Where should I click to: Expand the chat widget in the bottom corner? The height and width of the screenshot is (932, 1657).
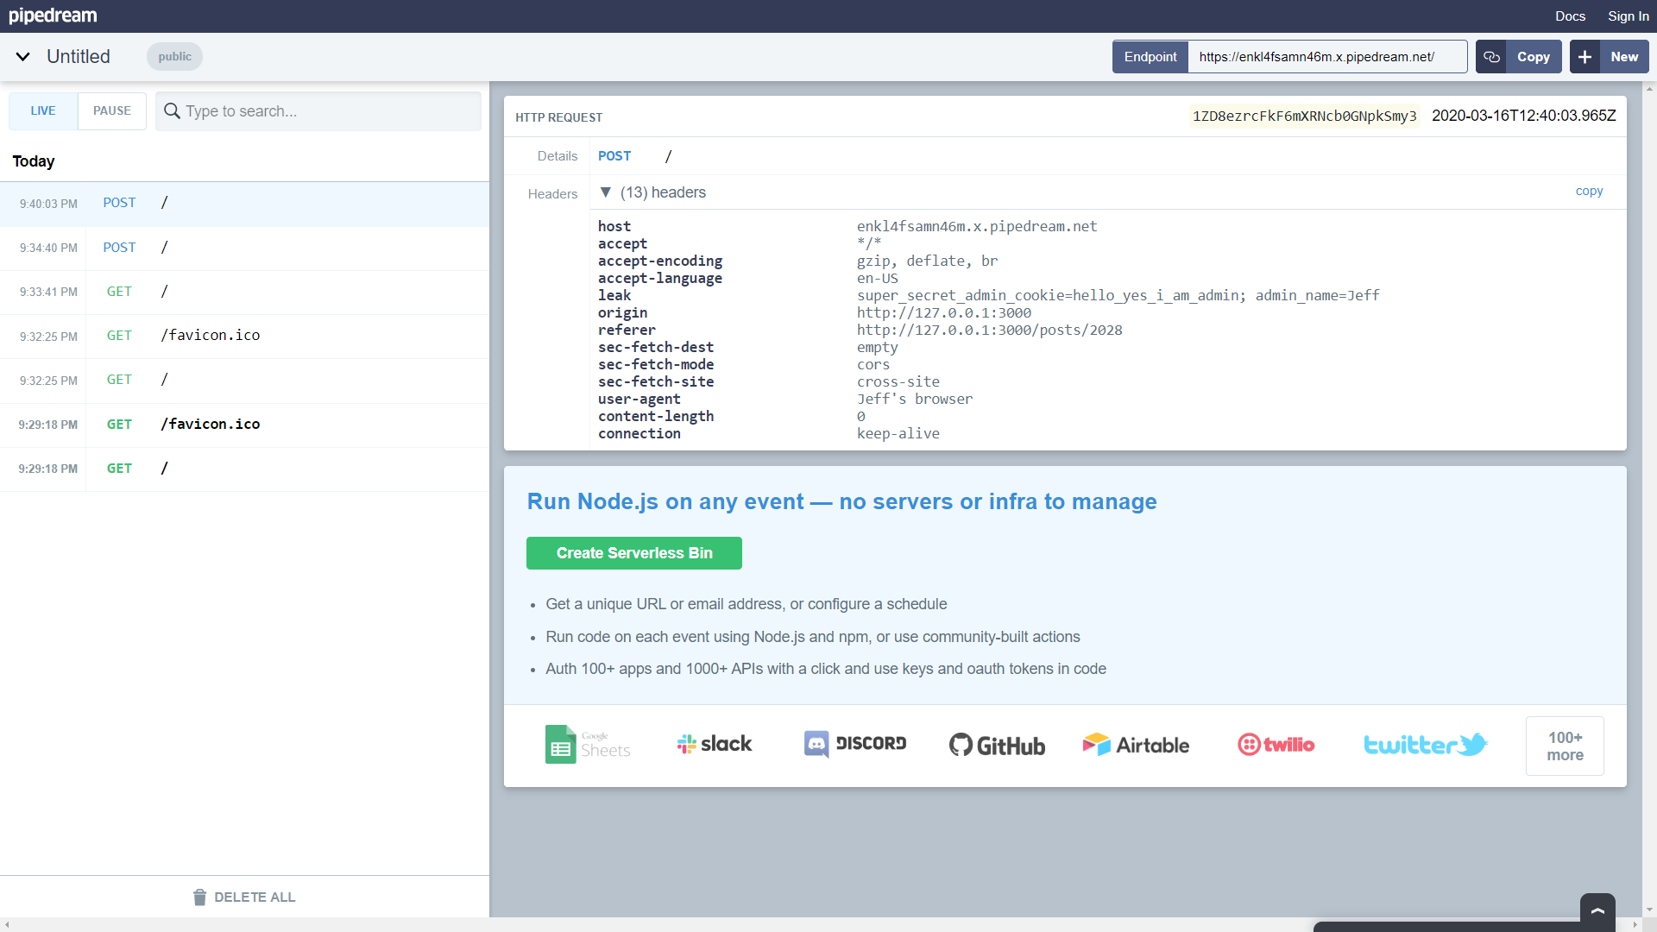coord(1597,911)
